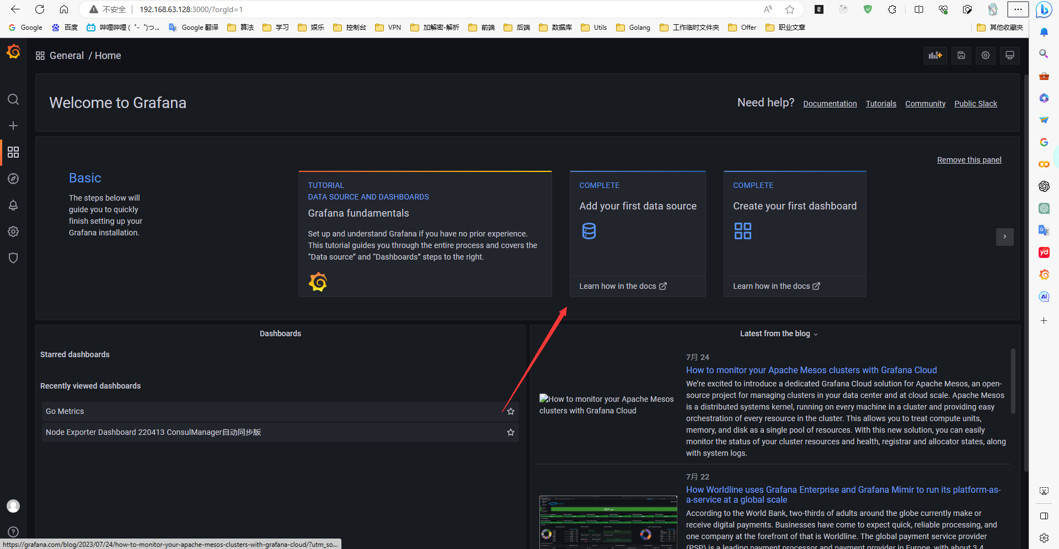Open the Public Slack link

[x=976, y=104]
